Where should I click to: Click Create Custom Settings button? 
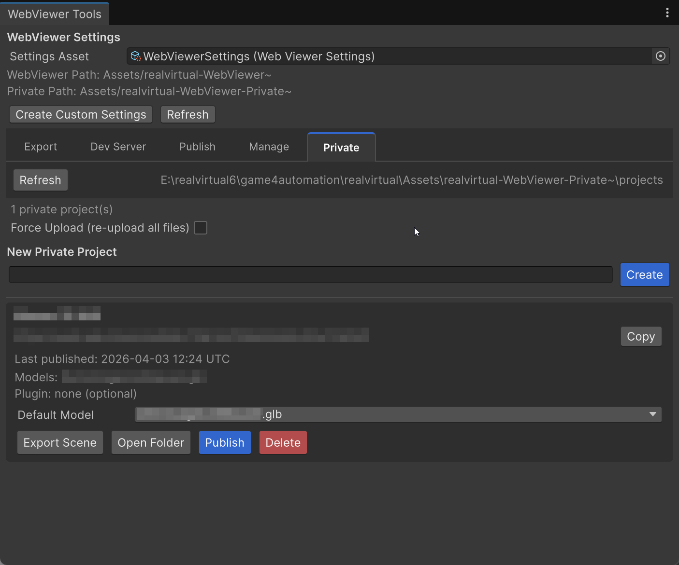[81, 115]
